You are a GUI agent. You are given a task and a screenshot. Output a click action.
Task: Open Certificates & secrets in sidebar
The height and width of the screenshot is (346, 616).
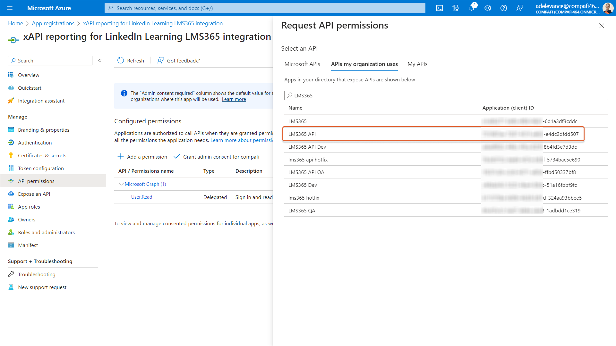click(42, 155)
